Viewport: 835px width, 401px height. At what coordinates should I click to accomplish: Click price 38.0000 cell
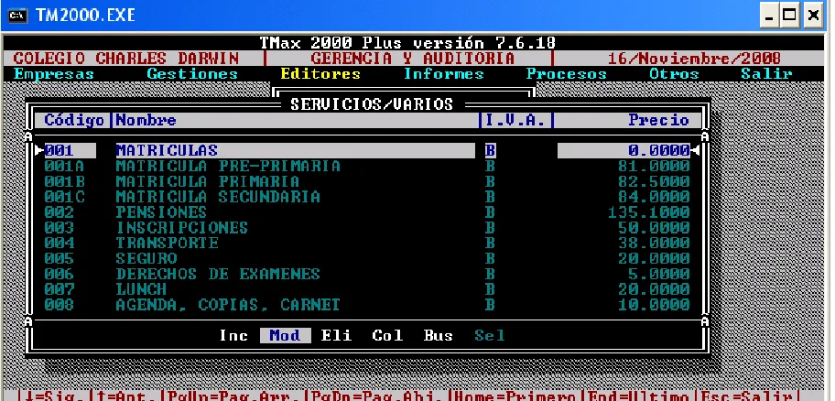pyautogui.click(x=654, y=244)
